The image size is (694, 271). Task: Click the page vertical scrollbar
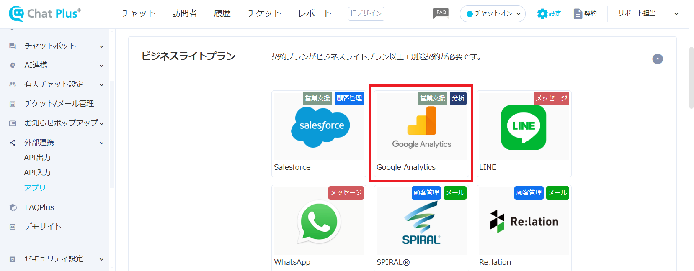[x=691, y=78]
